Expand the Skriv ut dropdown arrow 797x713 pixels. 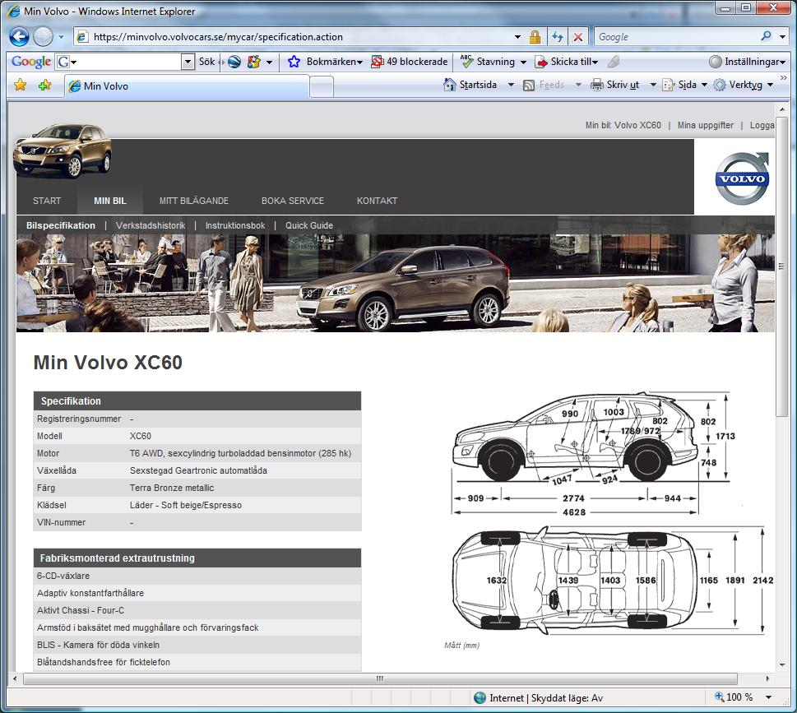[x=652, y=85]
